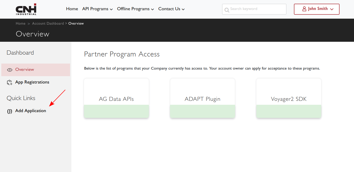Click the Add Application quick link
The height and width of the screenshot is (172, 354).
click(30, 111)
